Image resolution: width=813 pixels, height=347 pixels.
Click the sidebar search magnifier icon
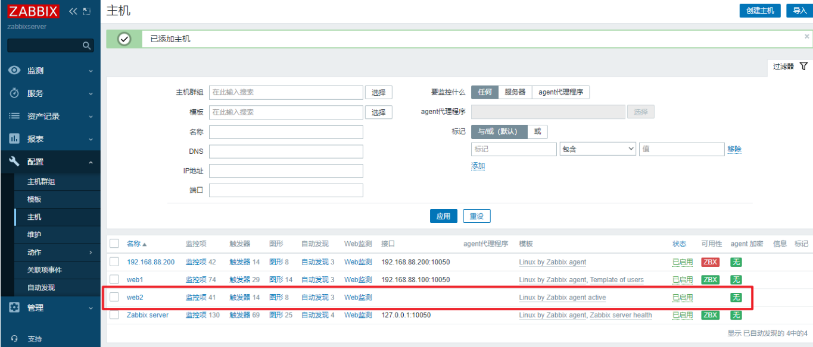click(87, 46)
